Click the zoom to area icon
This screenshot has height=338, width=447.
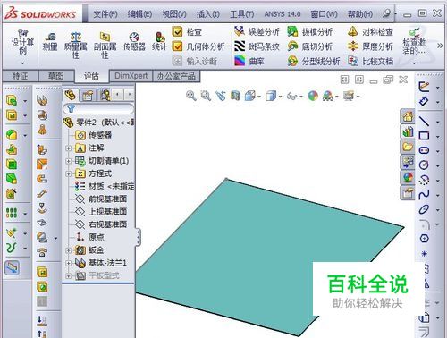[x=206, y=96]
